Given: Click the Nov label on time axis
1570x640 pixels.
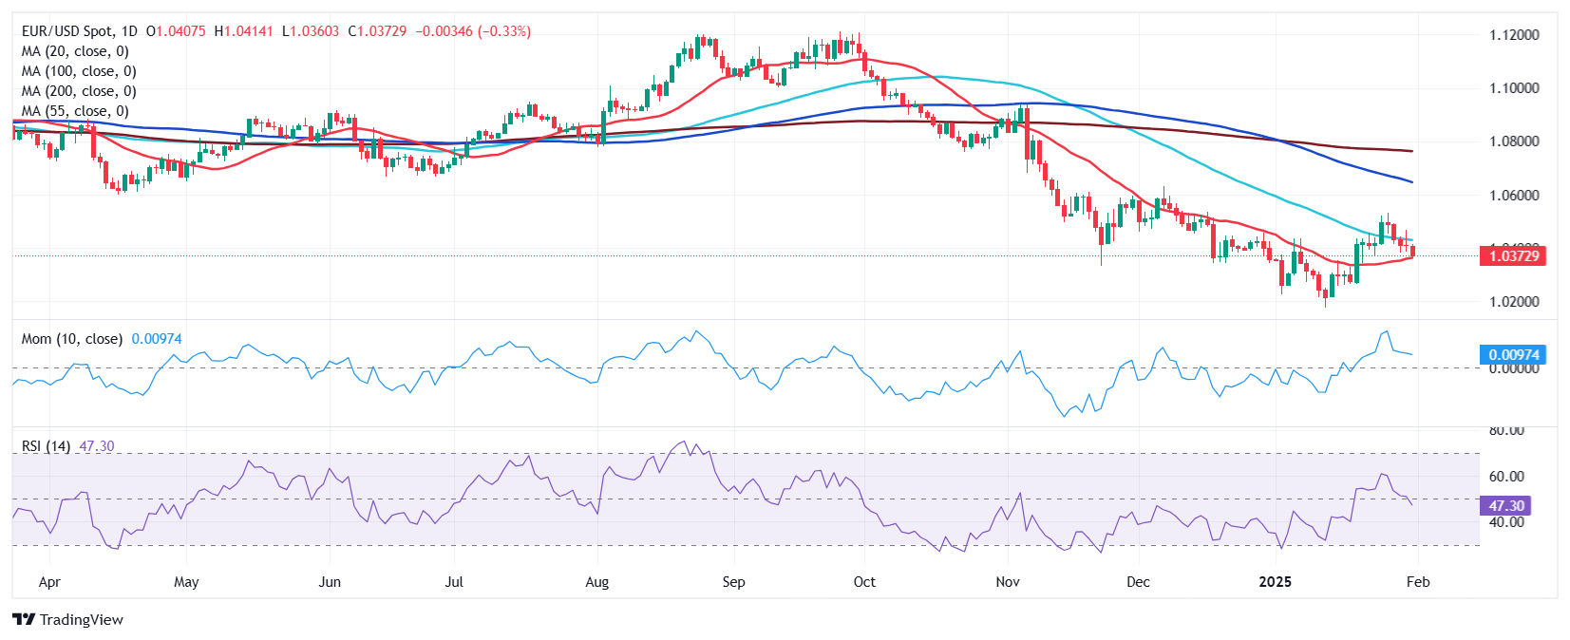Looking at the screenshot, I should point(1008,582).
